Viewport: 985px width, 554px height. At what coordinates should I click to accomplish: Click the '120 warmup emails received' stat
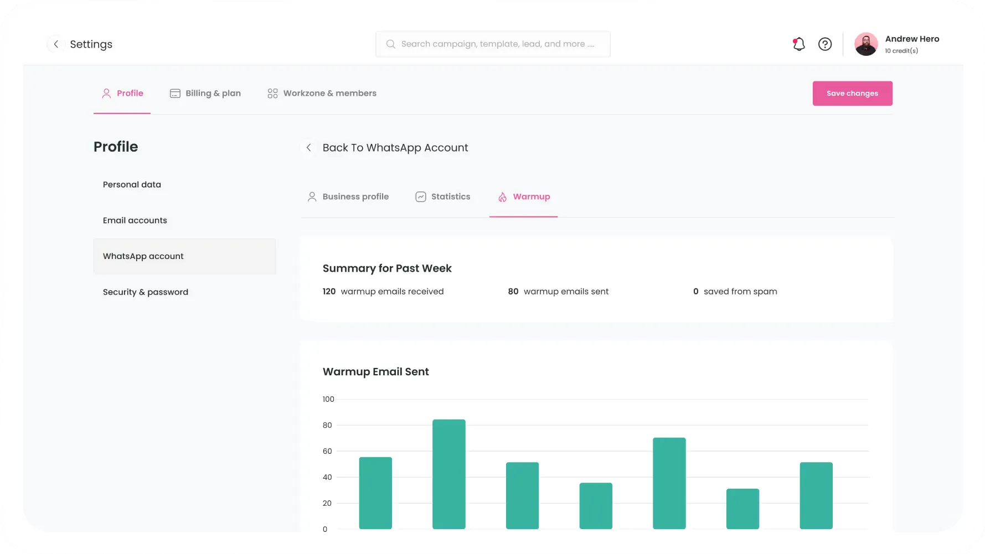[383, 292]
